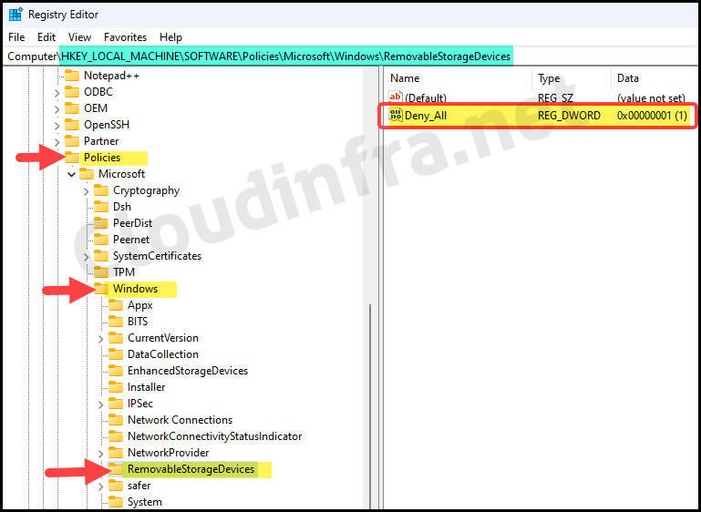
Task: Click the Cryptography folder icon
Action: click(101, 190)
